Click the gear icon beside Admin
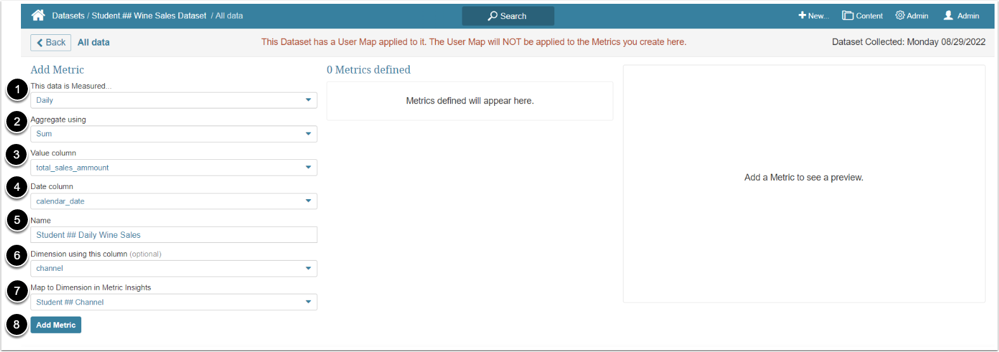Image resolution: width=999 pixels, height=352 pixels. point(900,15)
